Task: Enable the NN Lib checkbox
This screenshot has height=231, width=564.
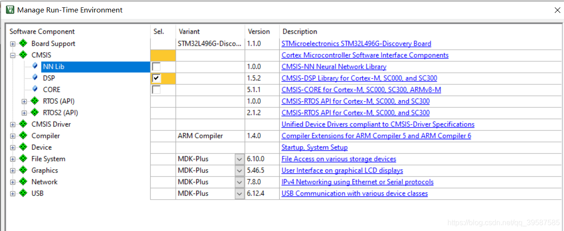Action: click(x=157, y=66)
